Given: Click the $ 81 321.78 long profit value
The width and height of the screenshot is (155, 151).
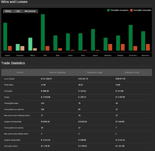Looking at the screenshot, I should coord(83,79).
